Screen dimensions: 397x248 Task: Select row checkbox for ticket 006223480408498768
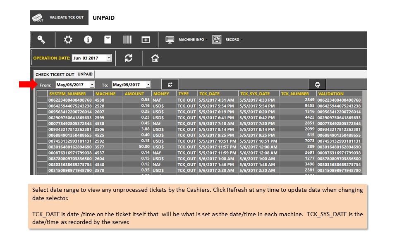pos(42,100)
